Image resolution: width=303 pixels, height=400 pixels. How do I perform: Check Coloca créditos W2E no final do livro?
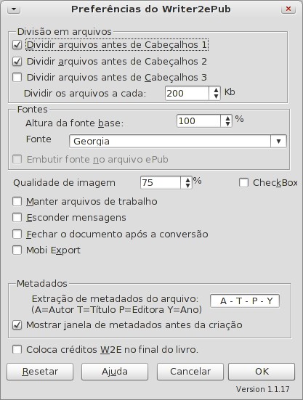17,350
